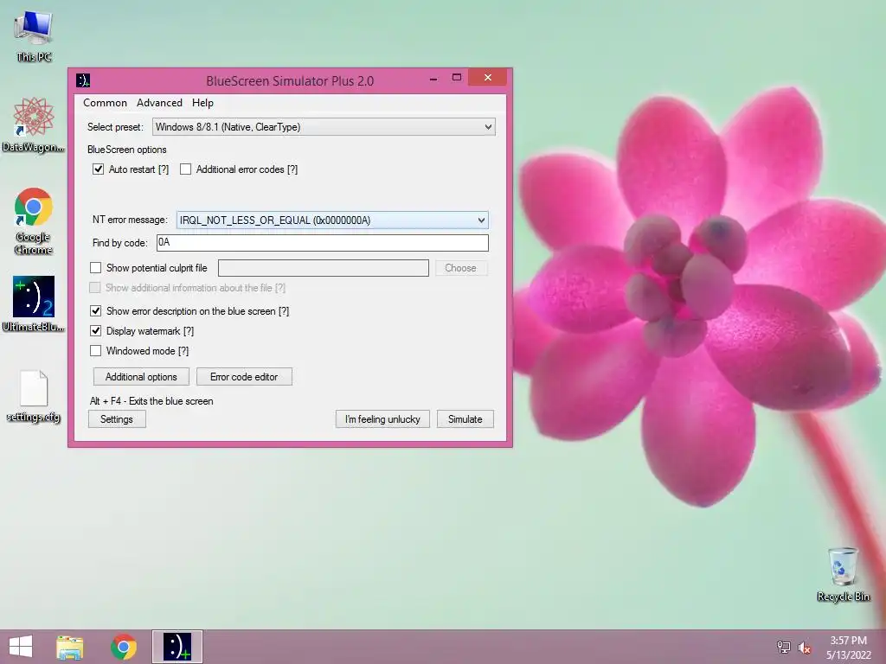886x664 pixels.
Task: Open the Help menu
Action: [x=202, y=103]
